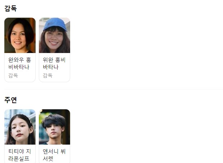Select the 앤서니 뷔서렛 name link
This screenshot has height=163, width=223.
(x=54, y=155)
